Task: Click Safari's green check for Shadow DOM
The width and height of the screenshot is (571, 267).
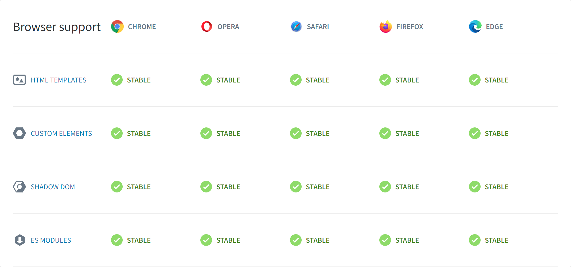Action: pyautogui.click(x=296, y=187)
